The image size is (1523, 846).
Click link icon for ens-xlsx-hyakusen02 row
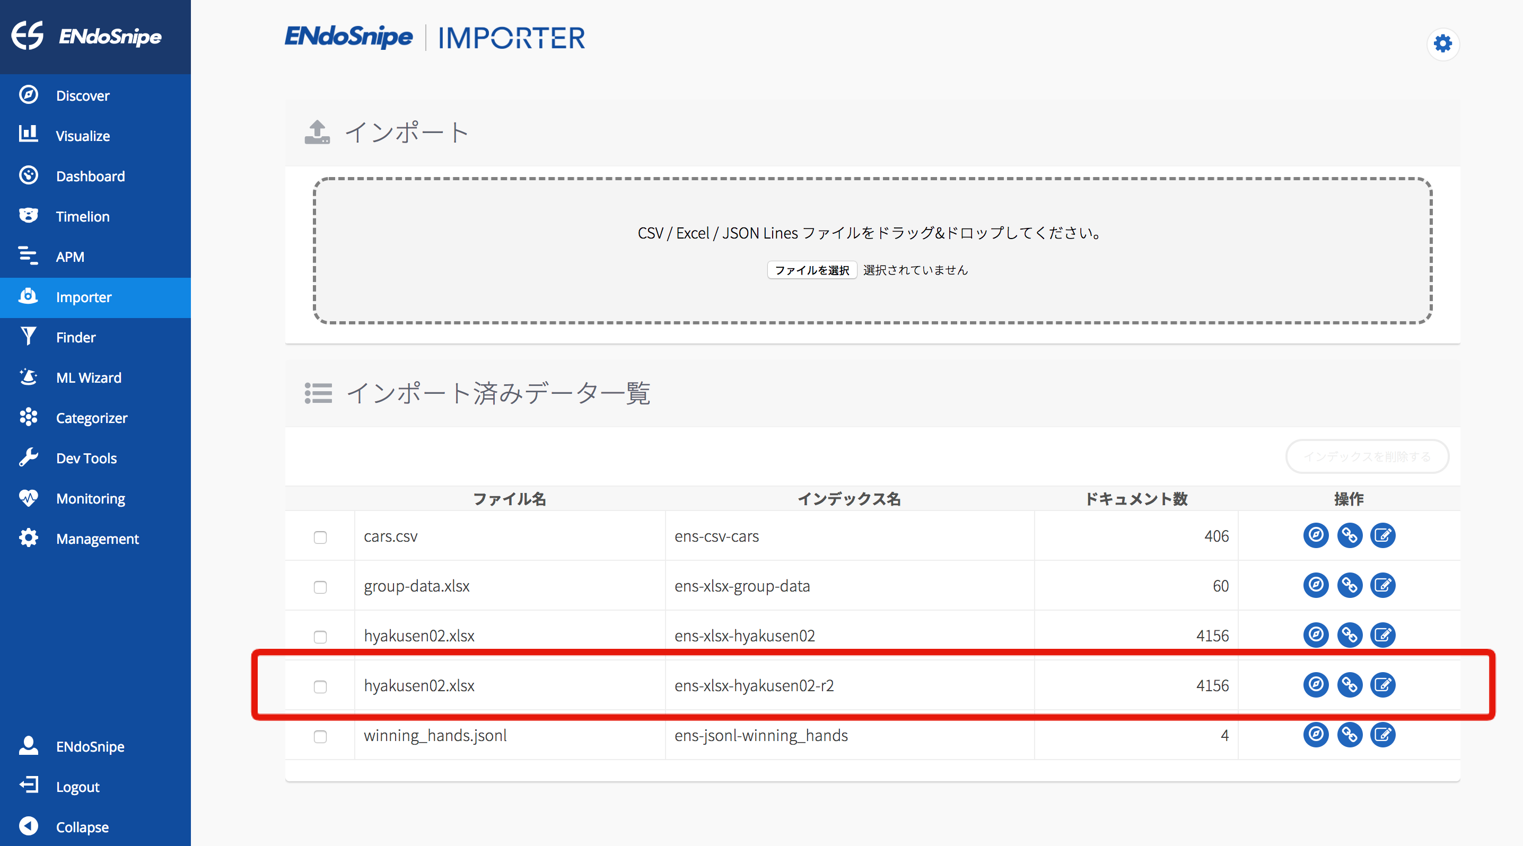[x=1349, y=634]
